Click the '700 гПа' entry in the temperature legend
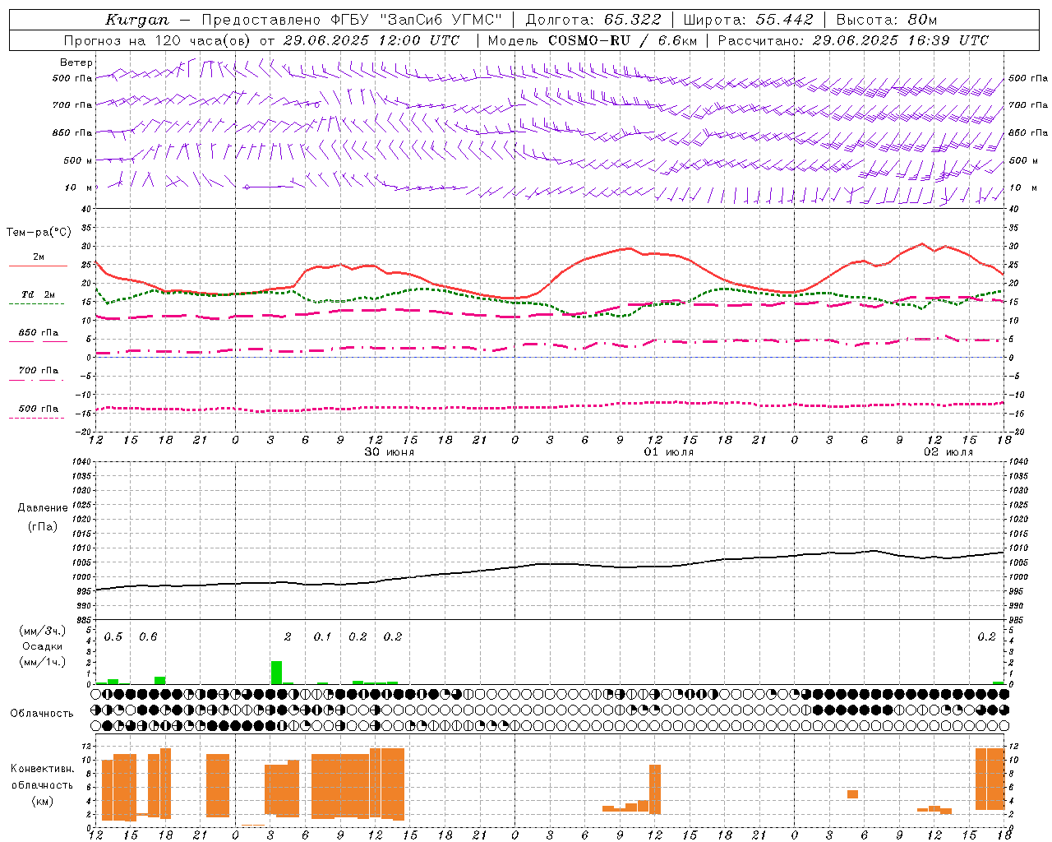The height and width of the screenshot is (842, 1052). pyautogui.click(x=39, y=371)
